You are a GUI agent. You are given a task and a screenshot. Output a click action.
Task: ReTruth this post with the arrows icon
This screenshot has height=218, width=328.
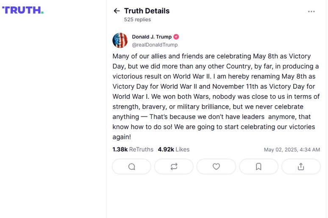point(174,166)
